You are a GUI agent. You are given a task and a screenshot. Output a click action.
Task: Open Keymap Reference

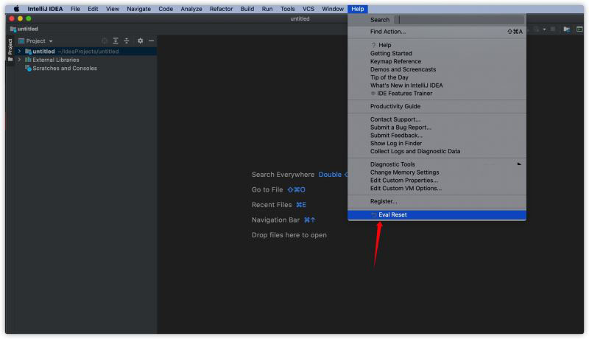[x=437, y=61]
